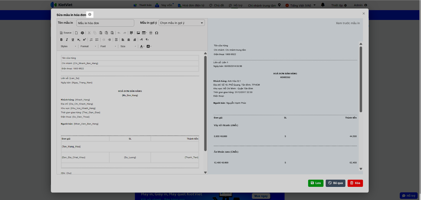This screenshot has width=421, height=200.
Task: Open Vay vốn in the top menu
Action: pyautogui.click(x=164, y=5)
